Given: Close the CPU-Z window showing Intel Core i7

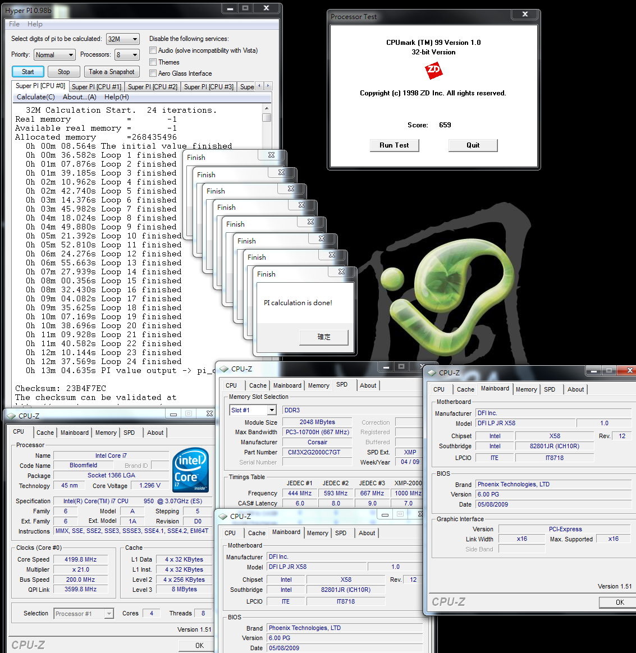Looking at the screenshot, I should coord(209,413).
